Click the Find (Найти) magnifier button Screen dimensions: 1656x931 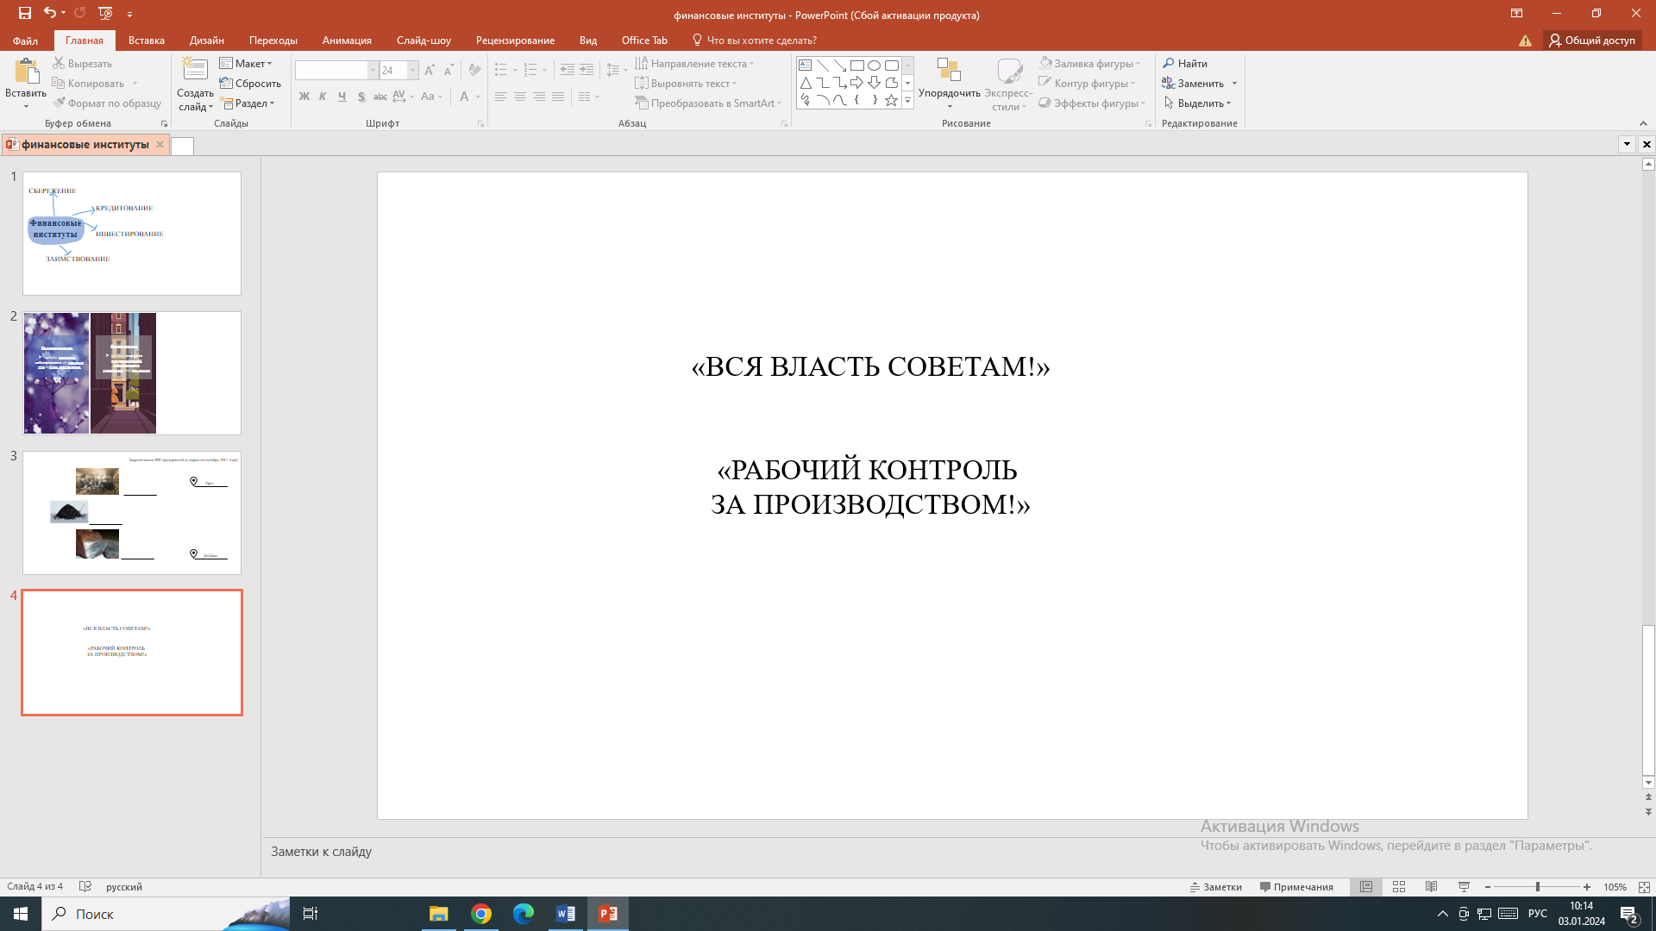click(1185, 64)
